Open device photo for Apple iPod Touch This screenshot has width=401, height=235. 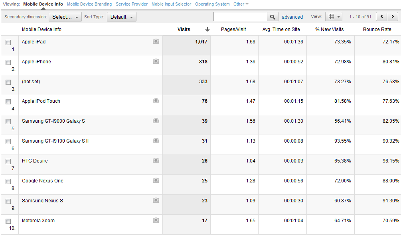(x=156, y=101)
